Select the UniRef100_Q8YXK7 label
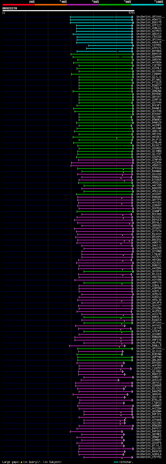This screenshot has height=464, width=166. 149,97
